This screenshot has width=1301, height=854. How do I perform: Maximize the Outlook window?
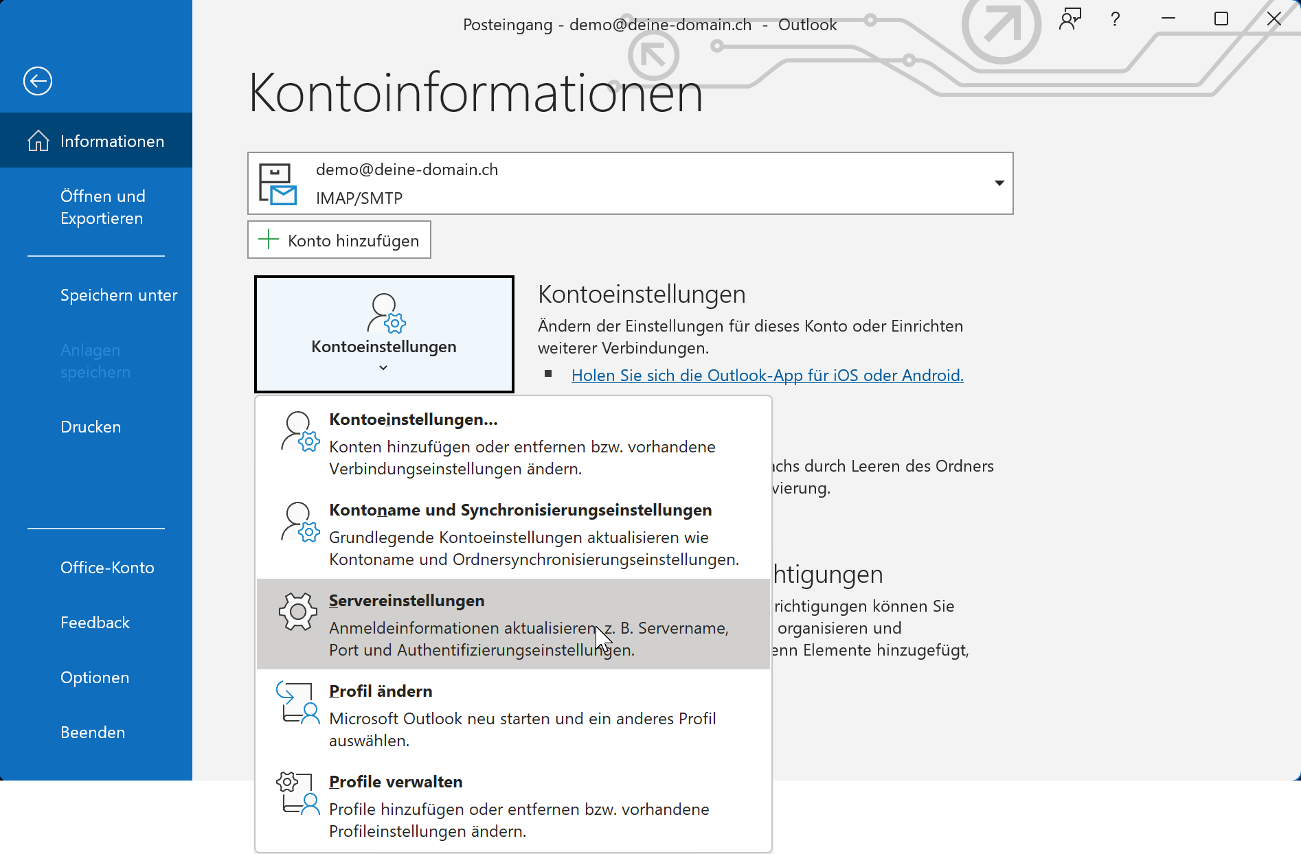pyautogui.click(x=1221, y=19)
